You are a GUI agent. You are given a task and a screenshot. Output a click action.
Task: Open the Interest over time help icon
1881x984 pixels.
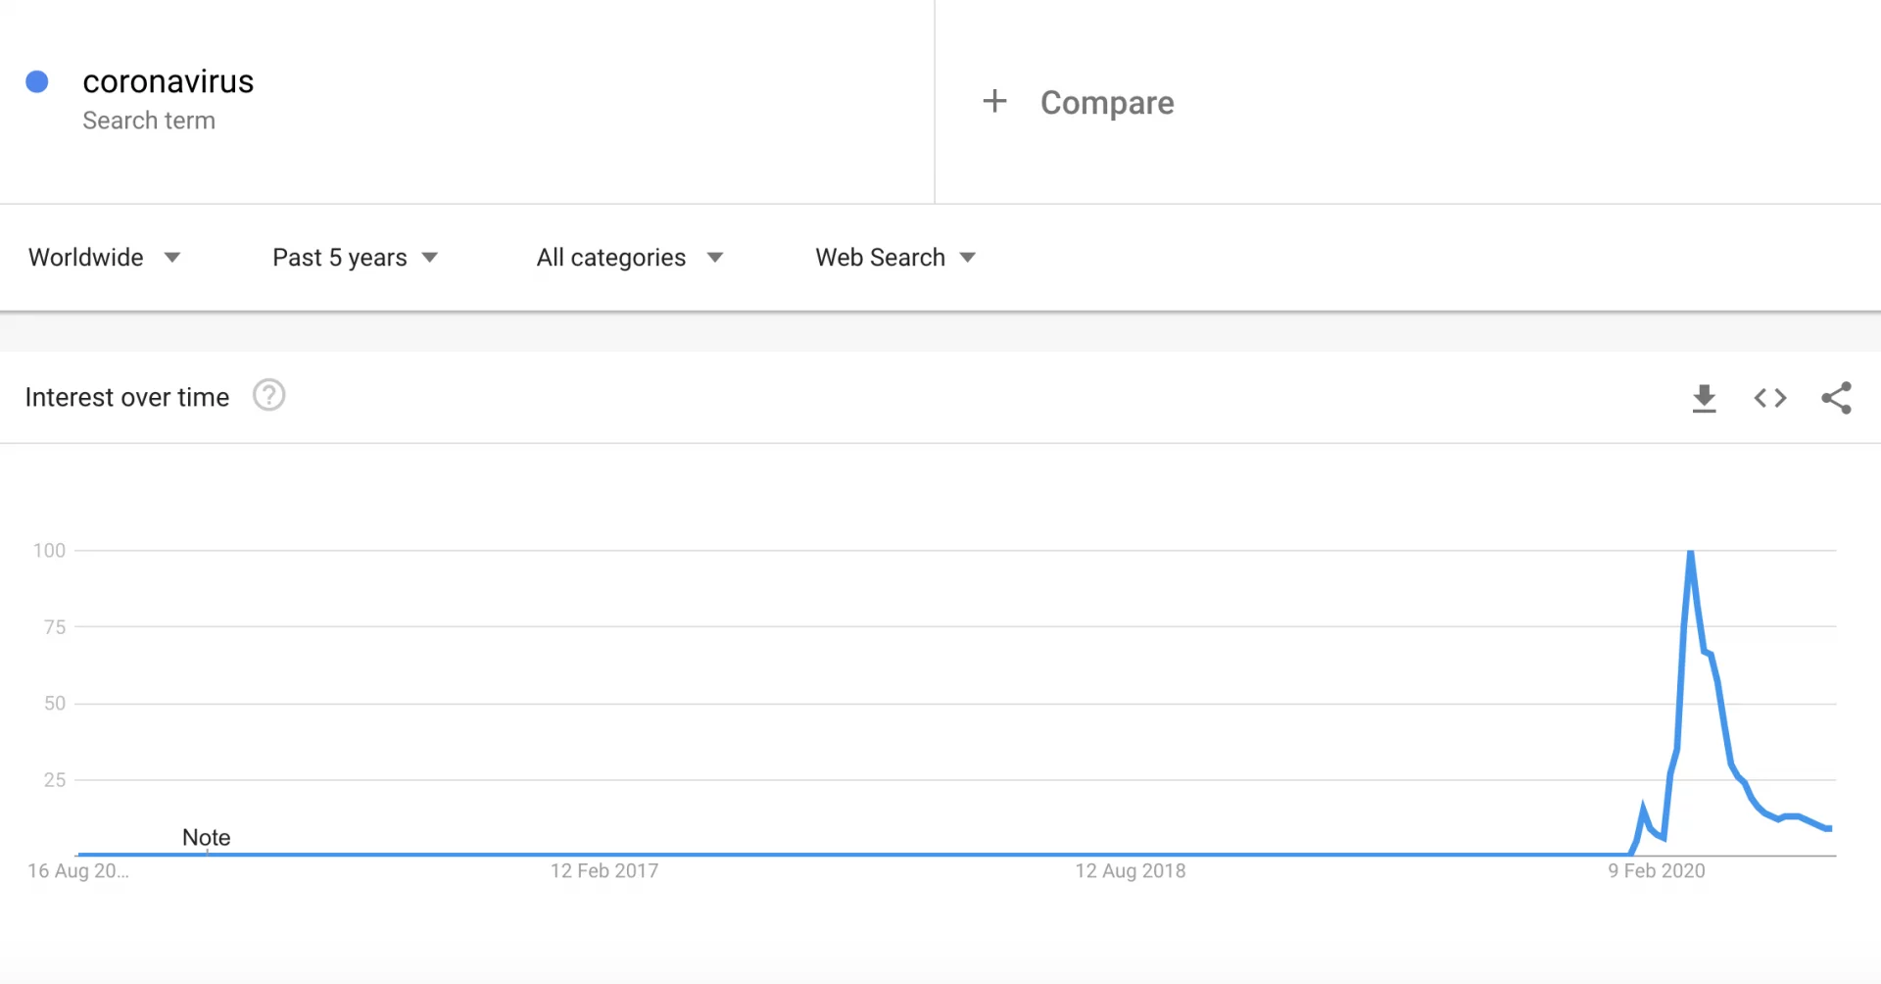click(x=268, y=396)
